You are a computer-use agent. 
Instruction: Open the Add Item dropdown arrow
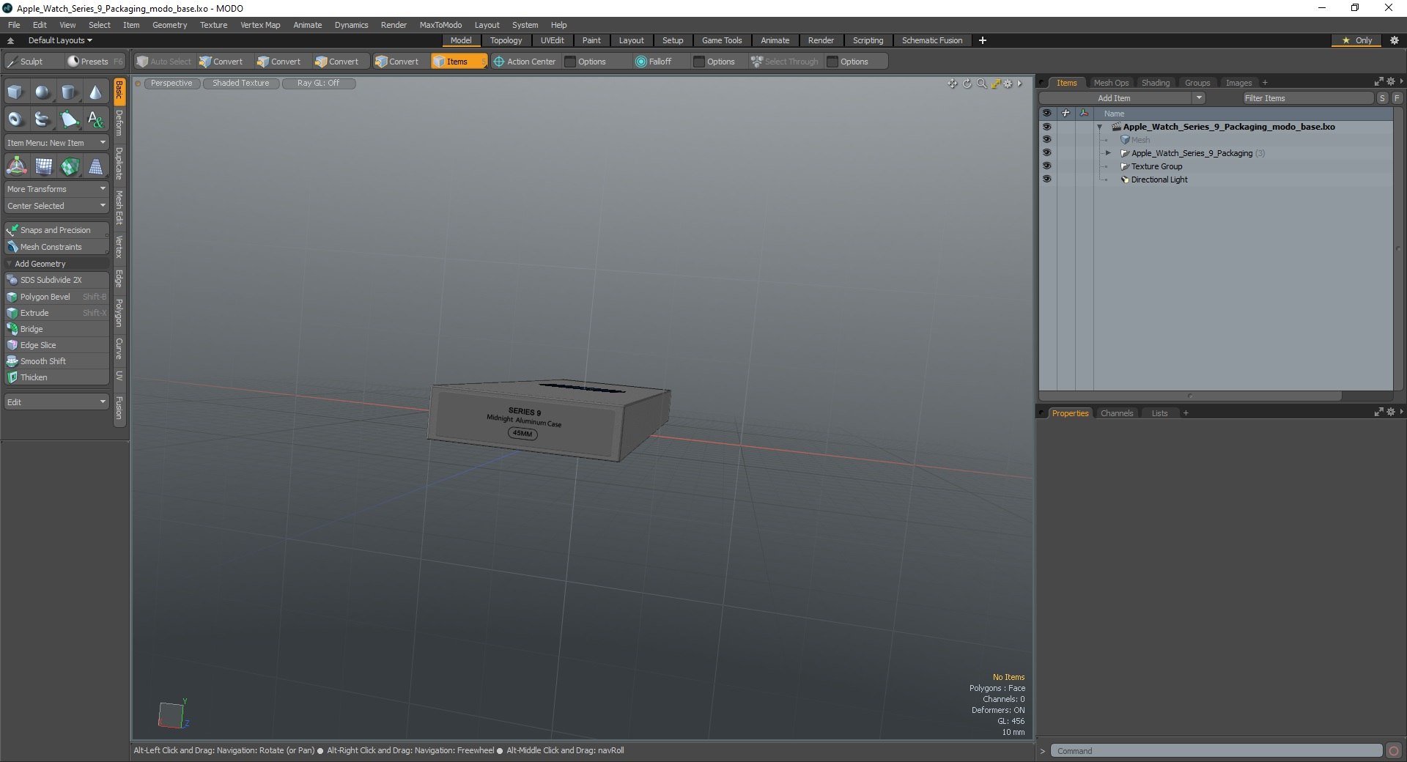(1199, 98)
